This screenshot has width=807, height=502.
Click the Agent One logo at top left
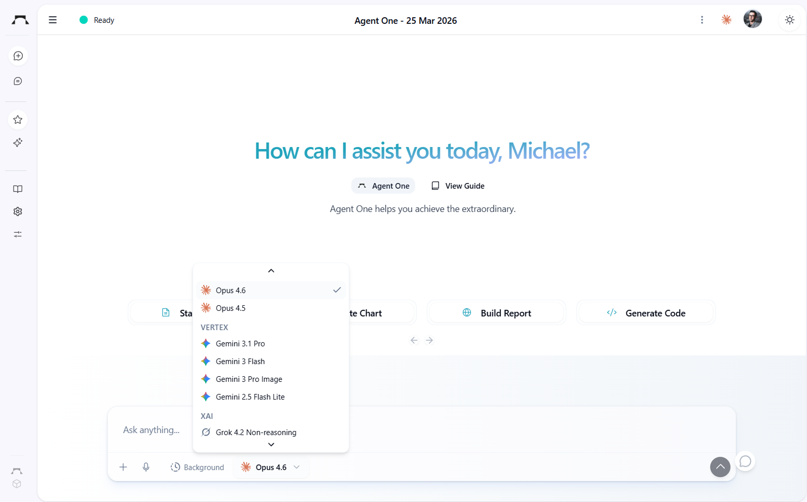point(20,20)
